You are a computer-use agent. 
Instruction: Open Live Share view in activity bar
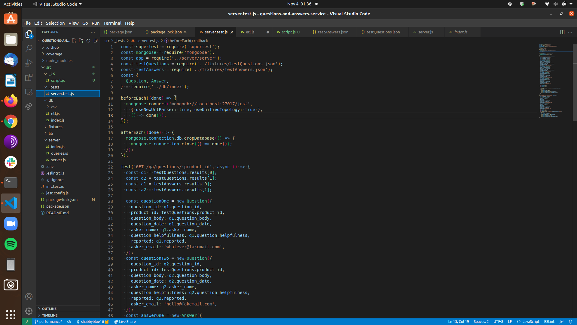coord(29,106)
